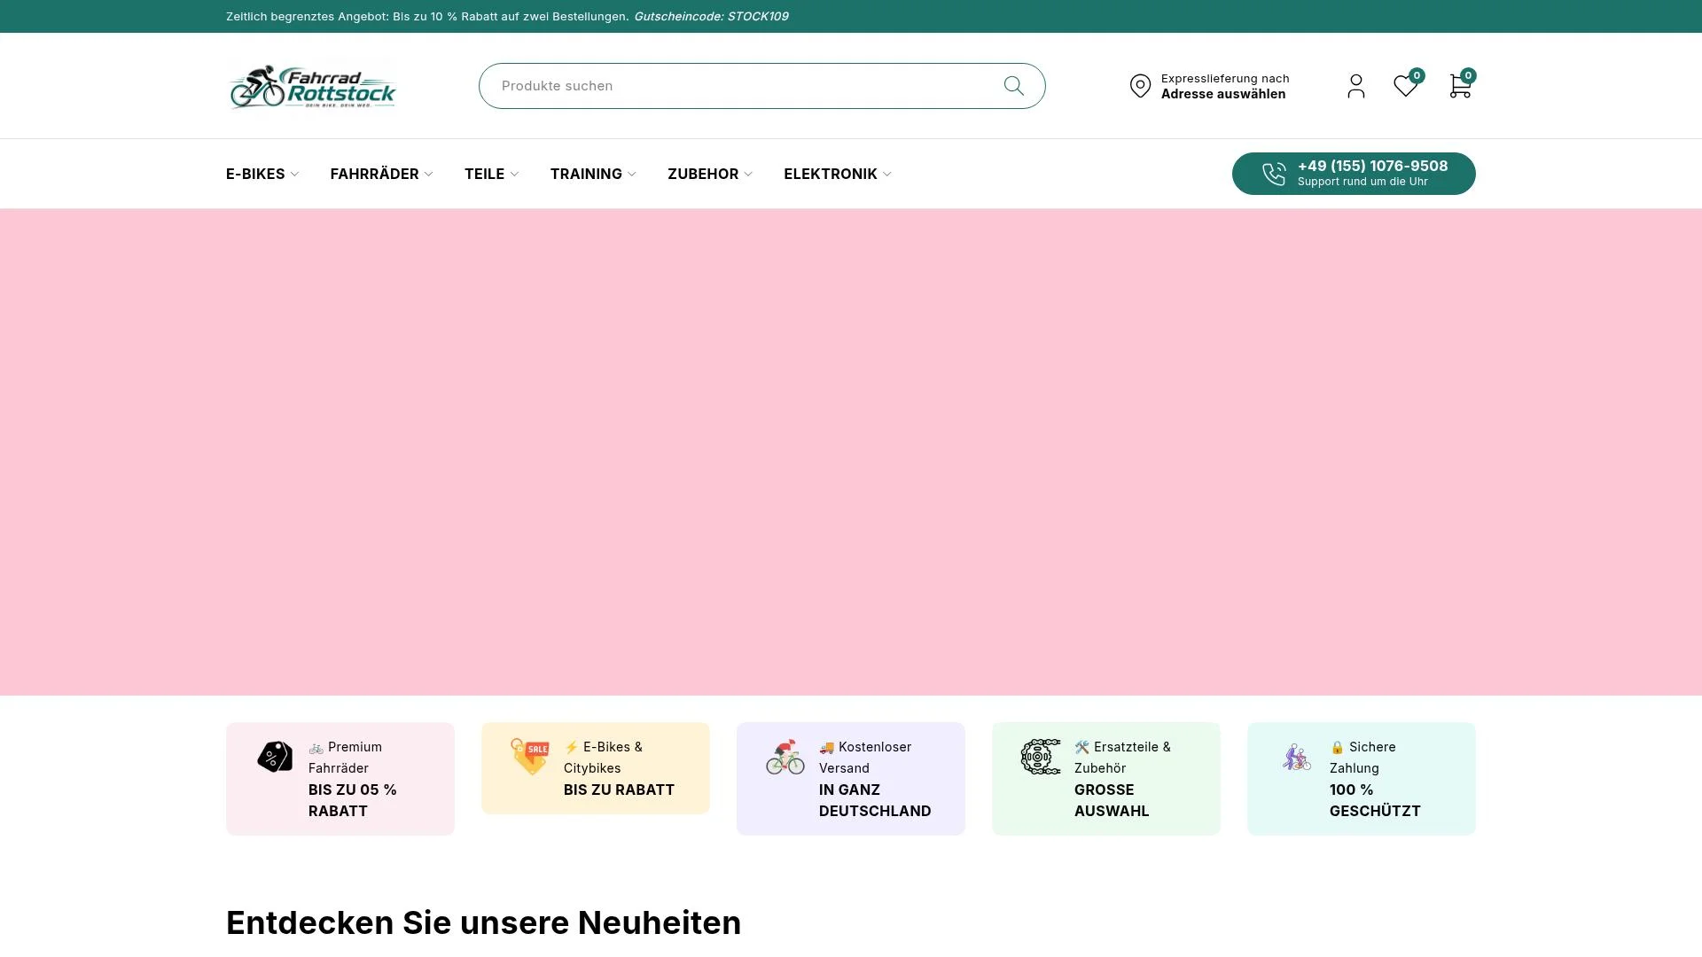The width and height of the screenshot is (1702, 957).
Task: Open the shopping cart icon
Action: (1460, 86)
